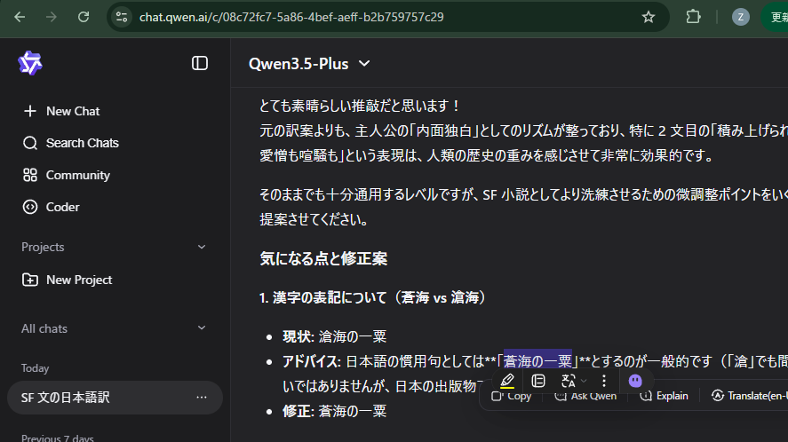
Task: Open the 'SF 文の日本語訳' chat
Action: coord(115,398)
